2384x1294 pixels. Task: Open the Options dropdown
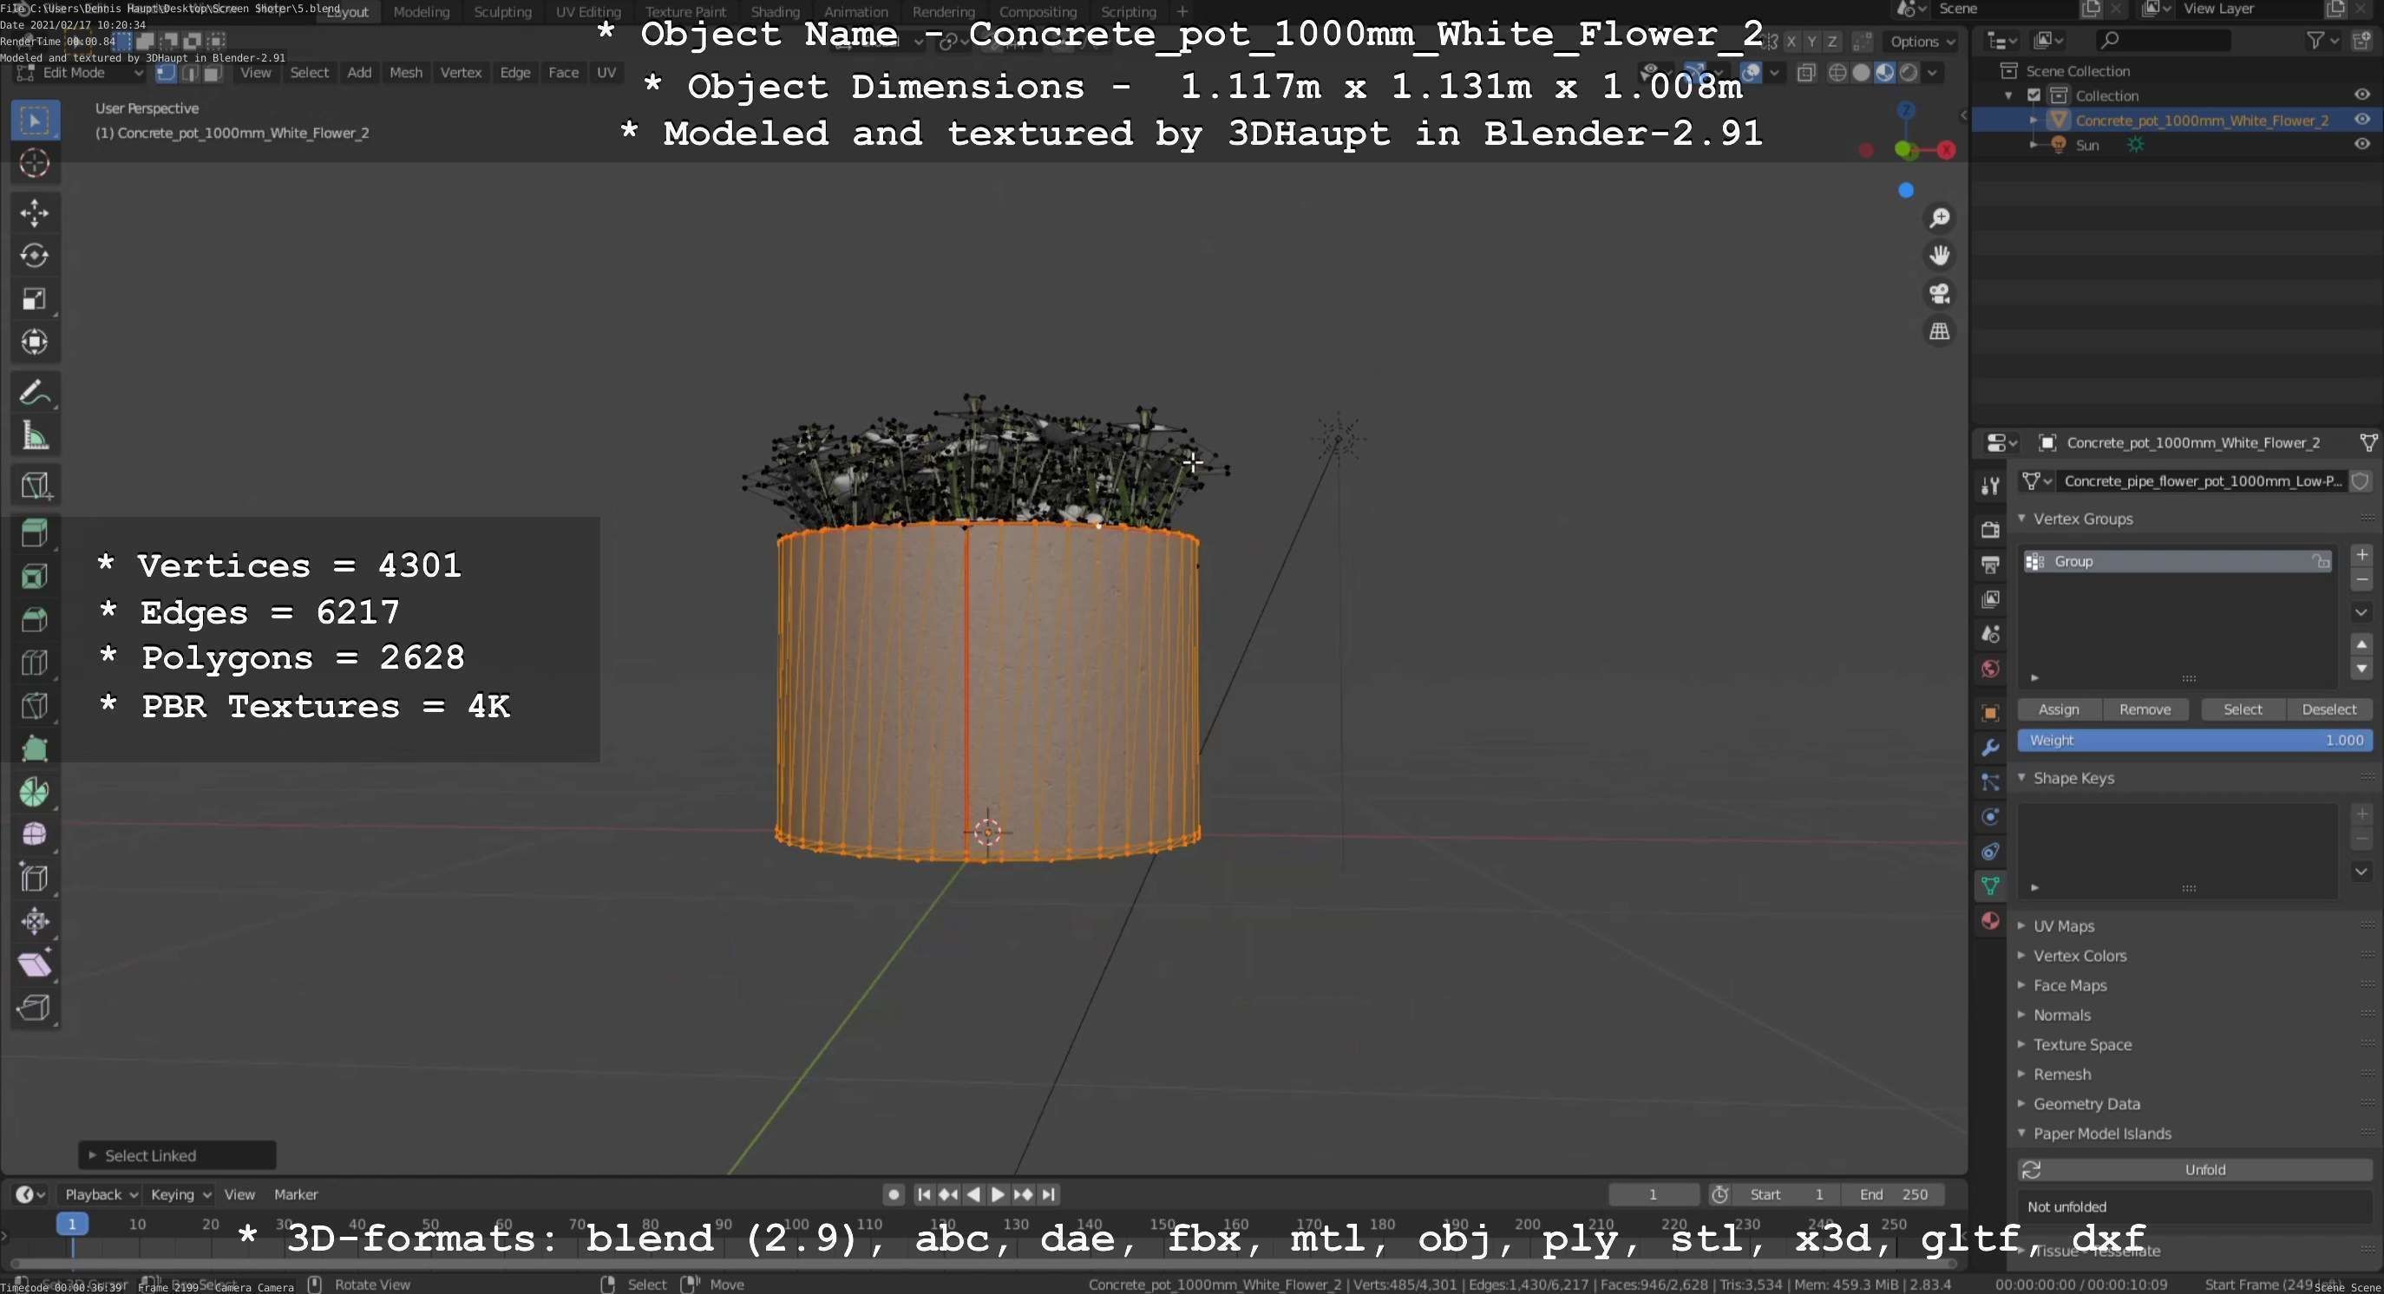pos(1922,42)
